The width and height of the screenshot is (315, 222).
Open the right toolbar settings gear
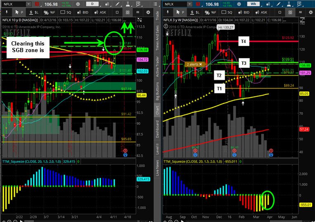tap(310, 12)
